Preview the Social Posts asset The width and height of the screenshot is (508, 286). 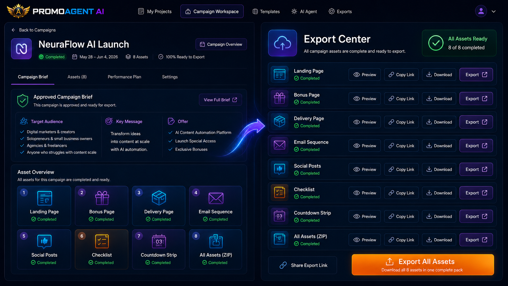[x=365, y=169]
